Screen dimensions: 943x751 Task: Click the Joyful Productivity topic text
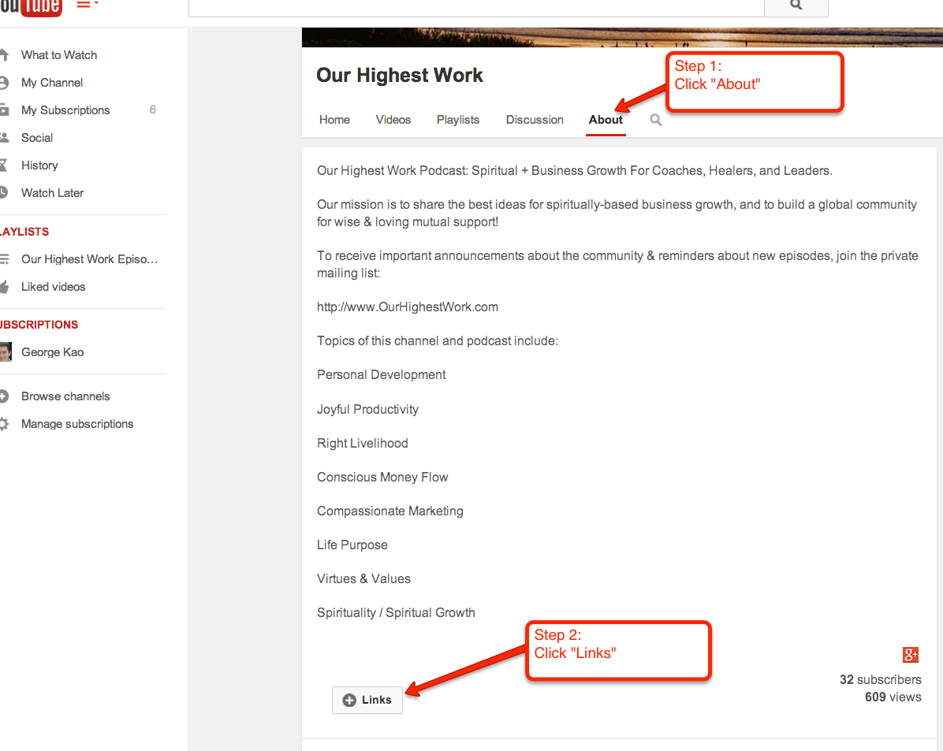(367, 409)
